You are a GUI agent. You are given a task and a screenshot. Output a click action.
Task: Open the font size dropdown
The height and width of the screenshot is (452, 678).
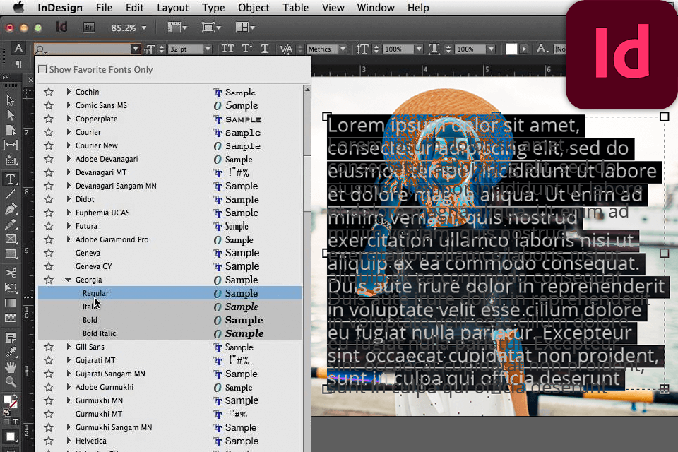pyautogui.click(x=207, y=49)
